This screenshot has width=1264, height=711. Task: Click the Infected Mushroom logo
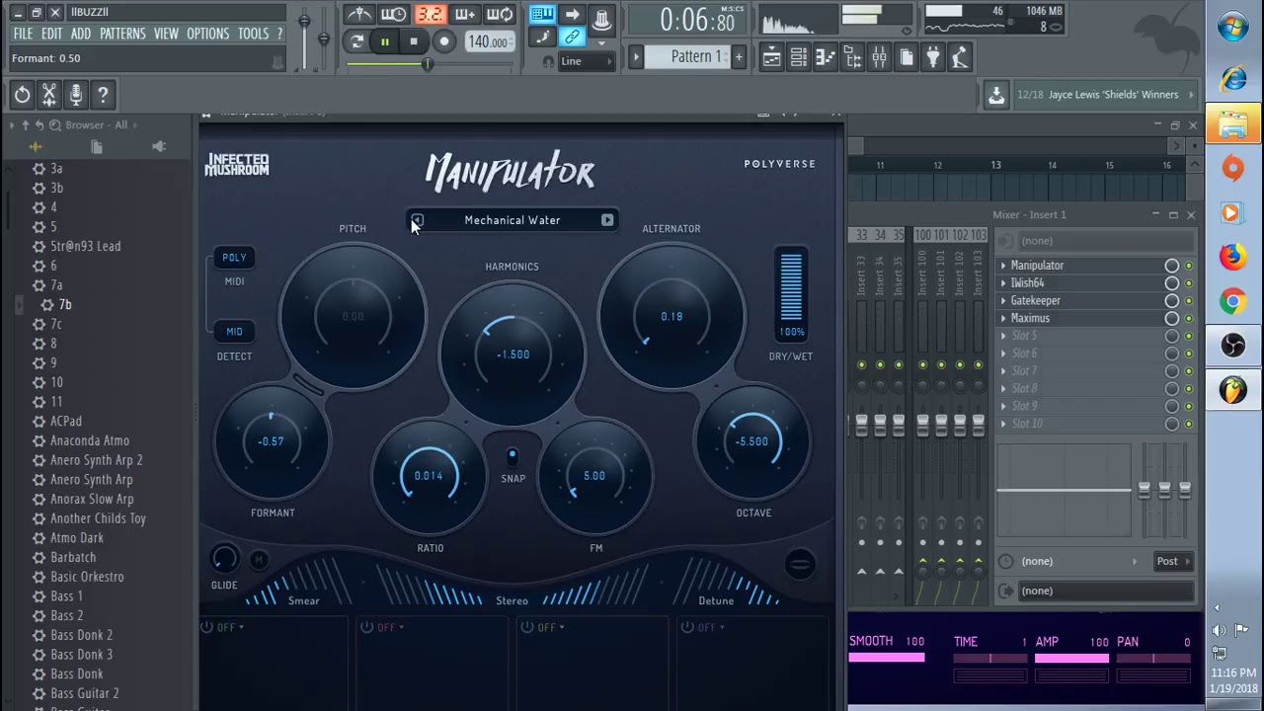(237, 165)
